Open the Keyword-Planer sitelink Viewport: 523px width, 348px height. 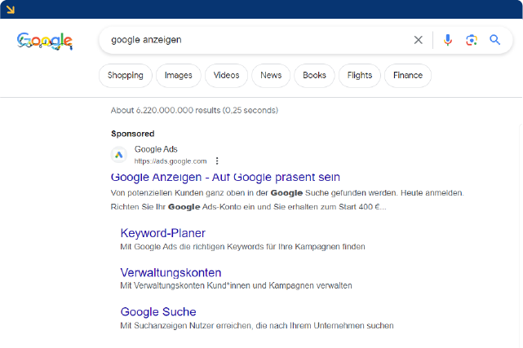coord(162,233)
